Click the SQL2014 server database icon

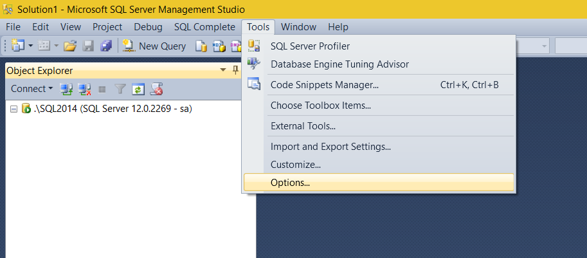point(26,109)
